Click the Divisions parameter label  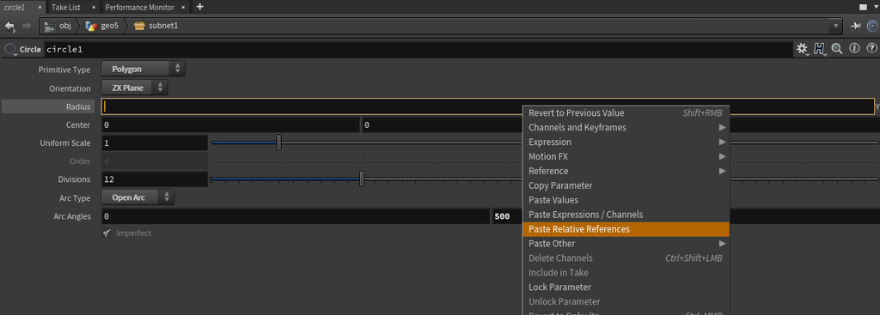coord(74,179)
